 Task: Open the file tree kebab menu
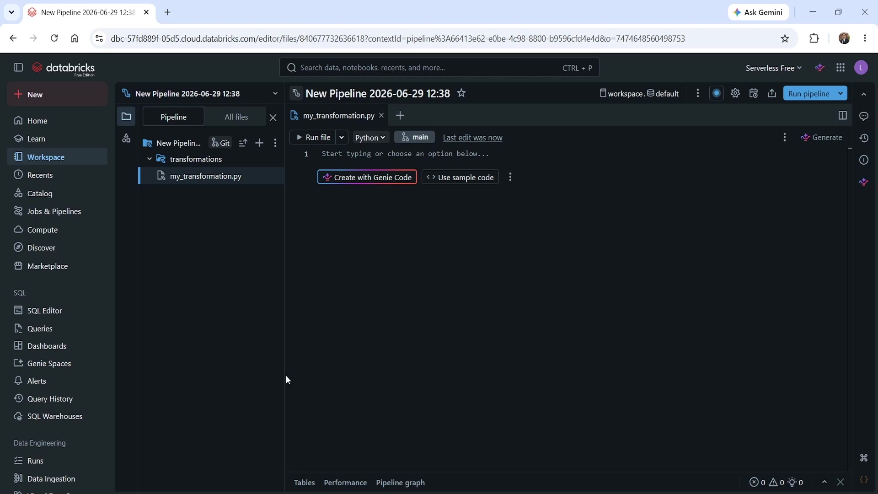click(x=275, y=143)
